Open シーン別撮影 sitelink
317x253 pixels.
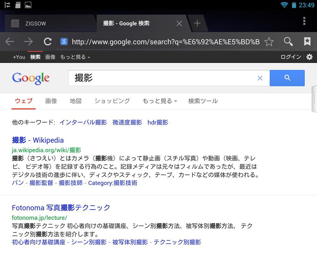point(89,242)
